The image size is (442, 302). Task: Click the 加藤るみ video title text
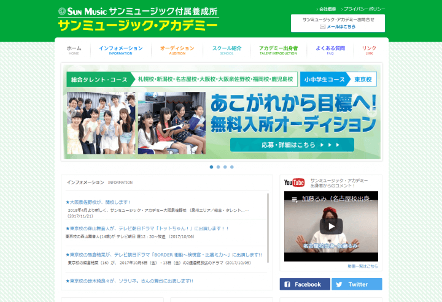(x=338, y=199)
